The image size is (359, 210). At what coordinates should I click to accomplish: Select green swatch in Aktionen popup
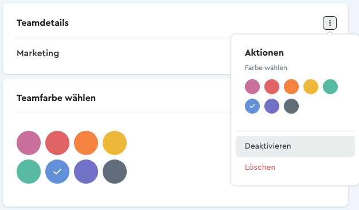(x=330, y=87)
